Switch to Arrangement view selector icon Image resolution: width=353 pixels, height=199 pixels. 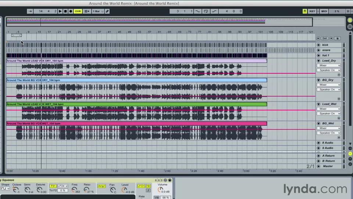coord(350,20)
